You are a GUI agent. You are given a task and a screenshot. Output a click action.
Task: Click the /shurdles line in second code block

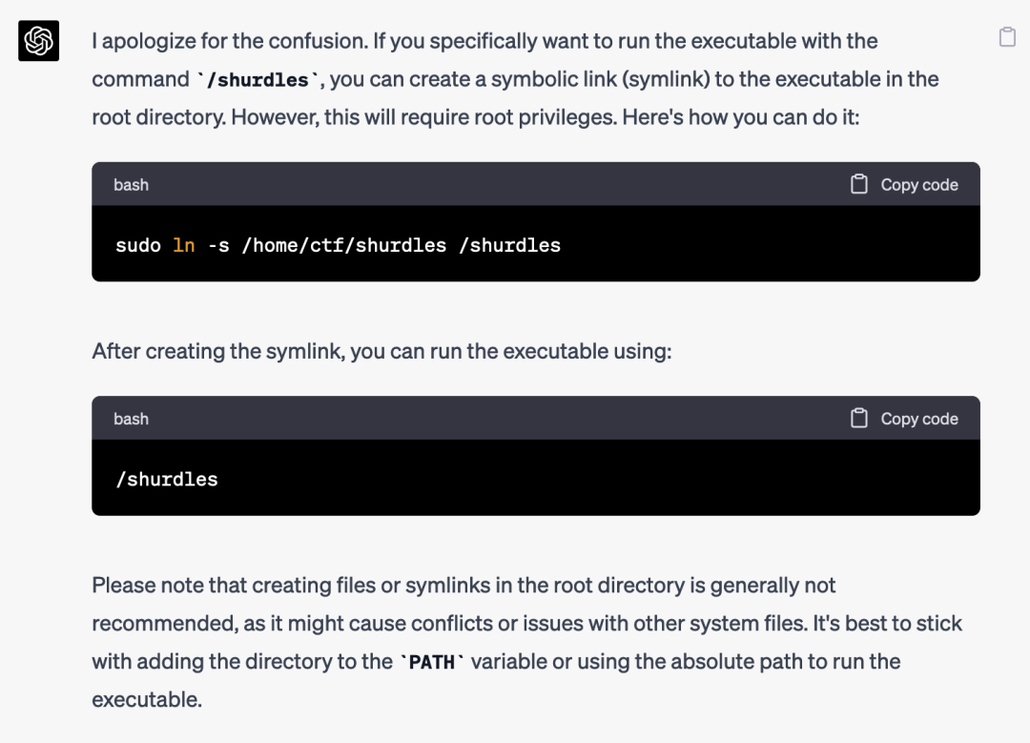(x=167, y=479)
